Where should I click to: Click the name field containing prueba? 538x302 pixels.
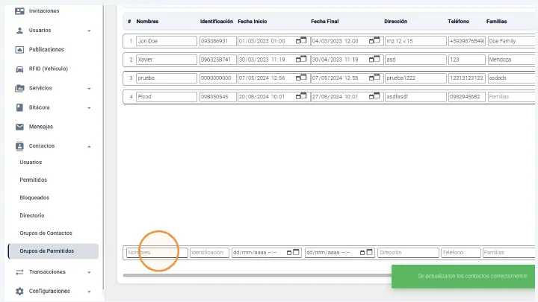[x=167, y=78]
